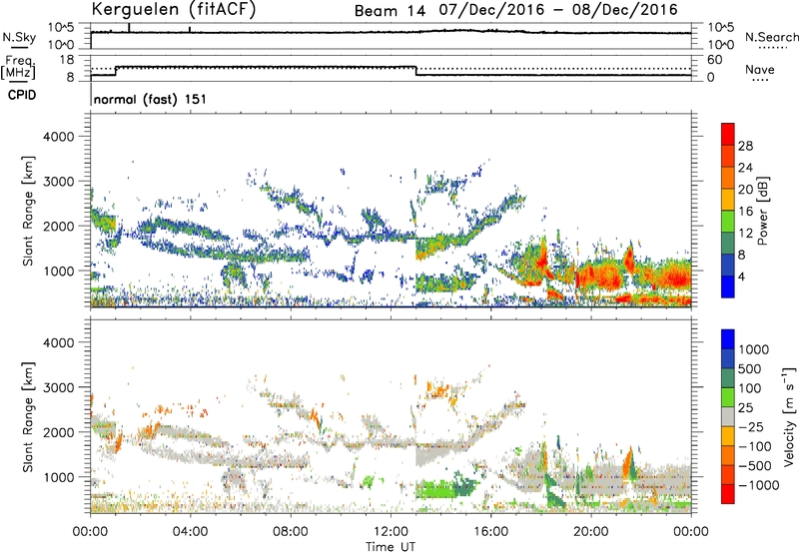Click the 'Slant Range [km]' label of power panel
The width and height of the screenshot is (799, 553).
pyautogui.click(x=28, y=211)
